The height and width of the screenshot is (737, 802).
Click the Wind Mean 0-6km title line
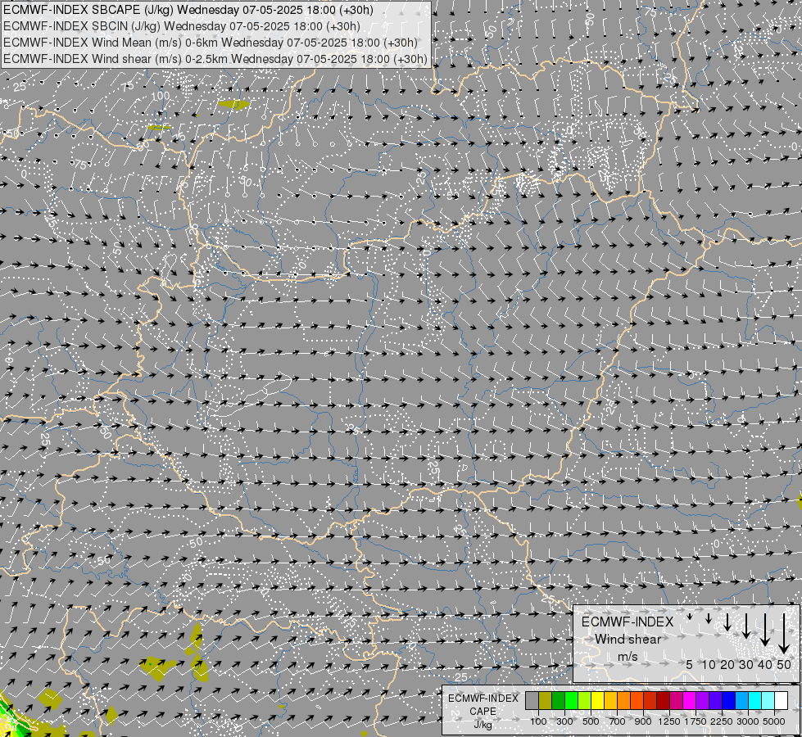click(x=211, y=43)
